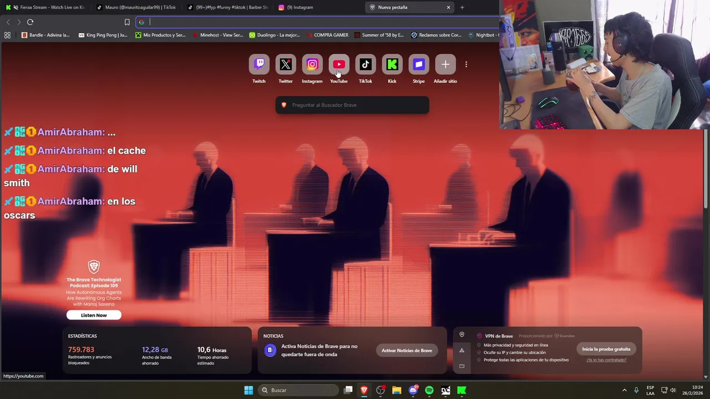Click the ¿Ya lo has contratado? link
Image resolution: width=710 pixels, height=399 pixels.
[x=606, y=360]
